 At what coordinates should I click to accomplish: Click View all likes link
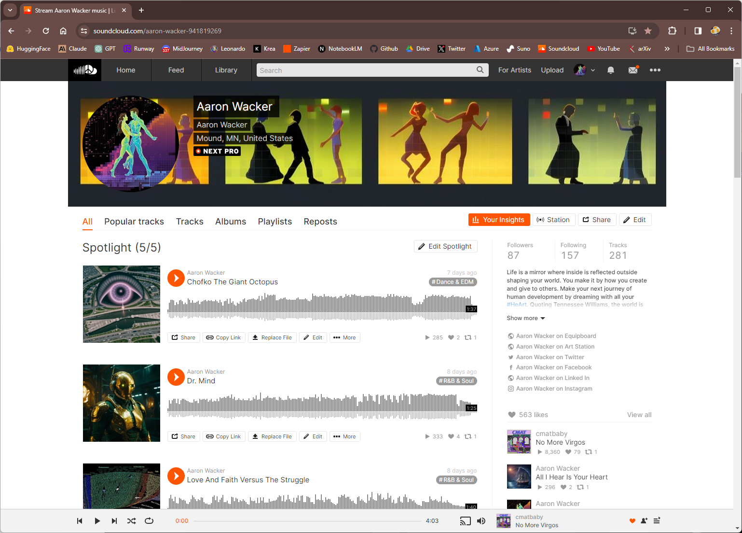(639, 415)
